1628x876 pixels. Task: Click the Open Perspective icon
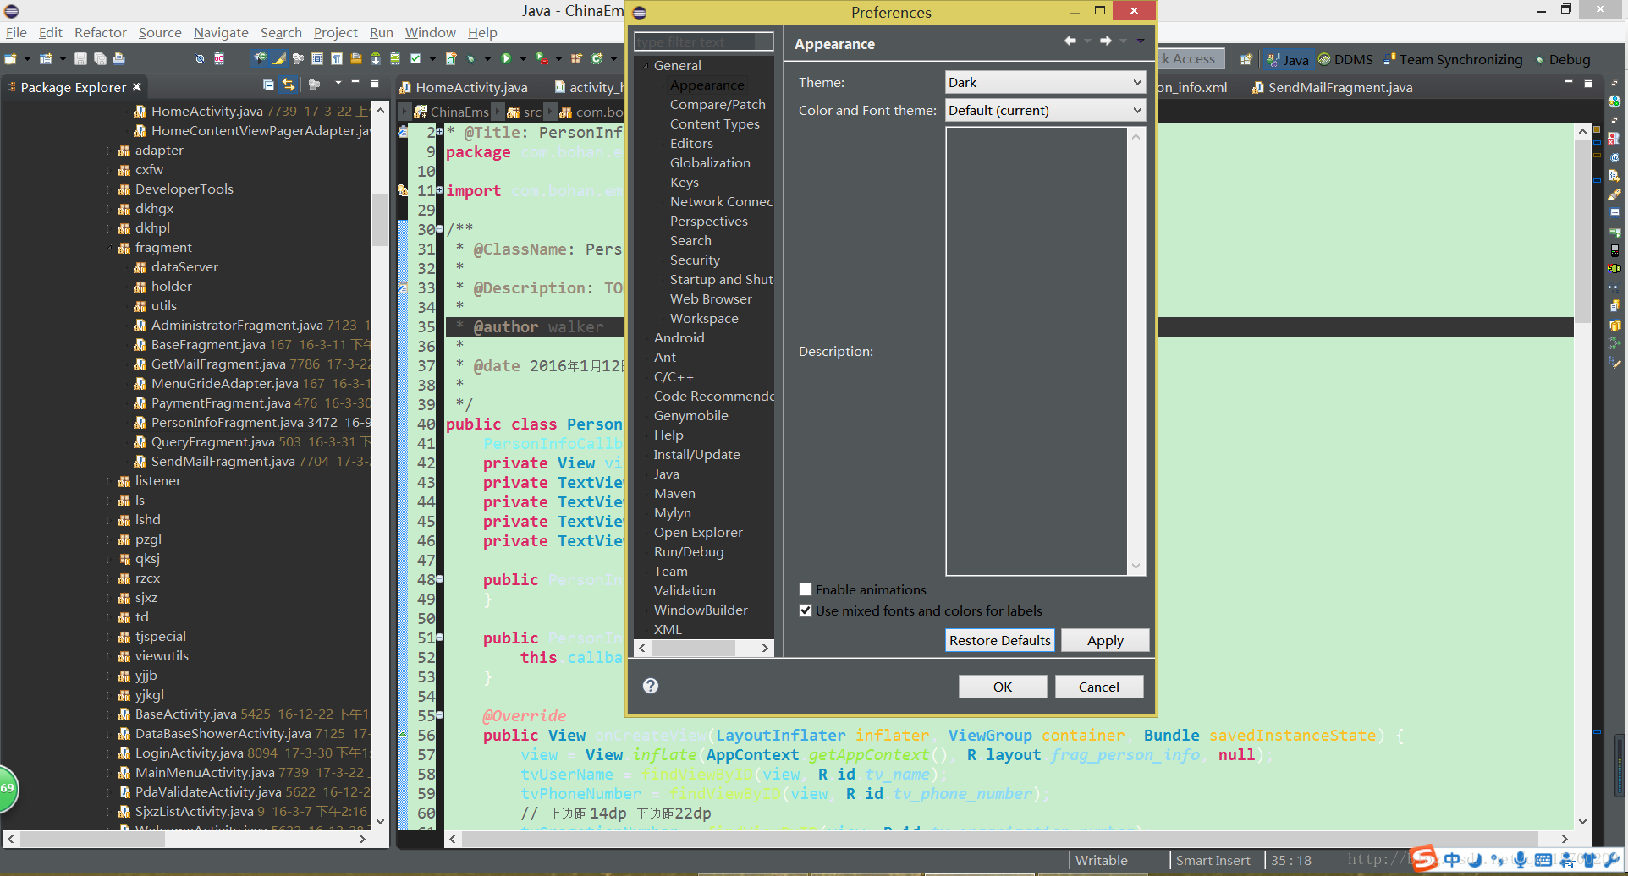pyautogui.click(x=1246, y=60)
